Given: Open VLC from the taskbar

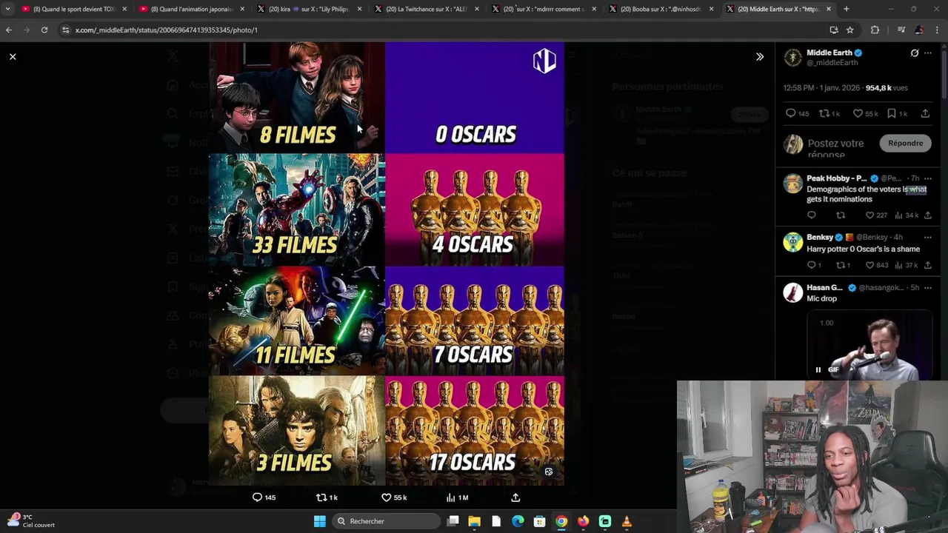Looking at the screenshot, I should coord(627,521).
